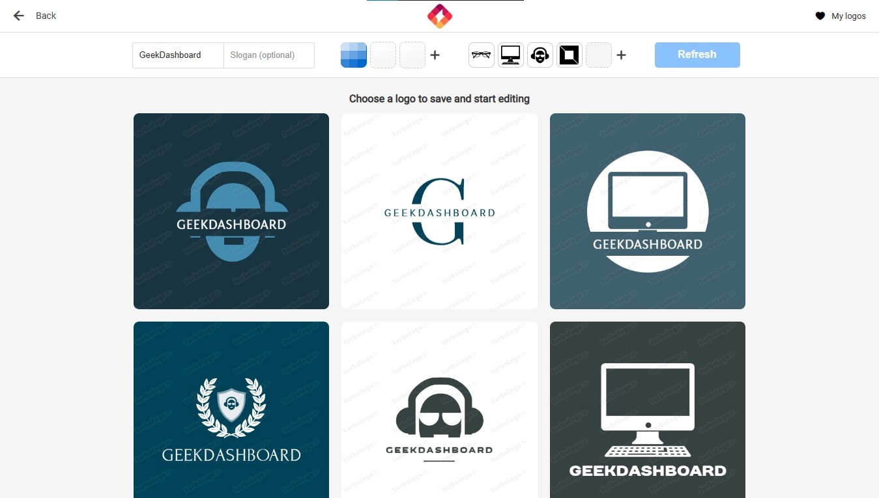Click the empty icon slot next to the frame icon
The image size is (879, 498).
click(x=598, y=55)
